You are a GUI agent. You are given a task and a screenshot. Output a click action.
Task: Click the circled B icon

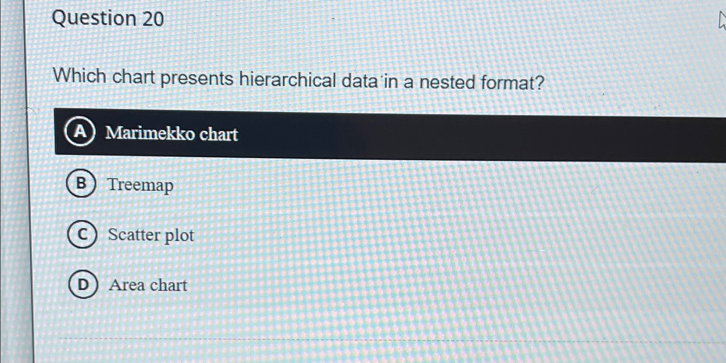pyautogui.click(x=83, y=185)
